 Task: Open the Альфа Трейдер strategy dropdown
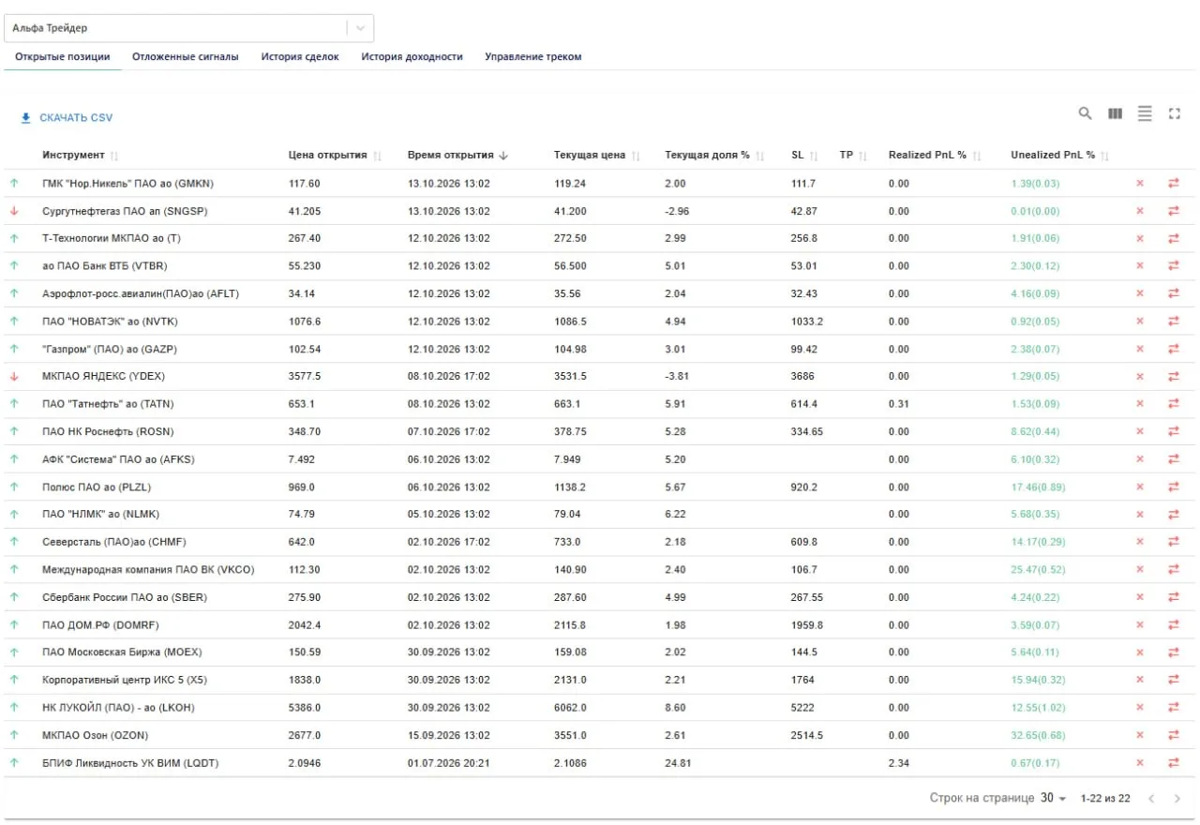189,28
